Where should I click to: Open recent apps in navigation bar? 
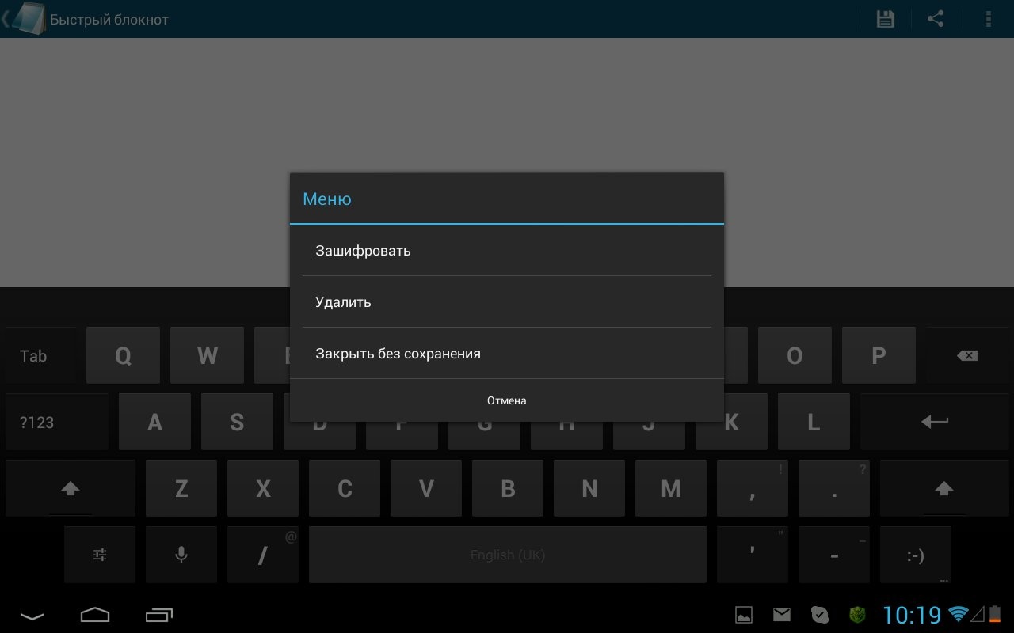[x=159, y=615]
